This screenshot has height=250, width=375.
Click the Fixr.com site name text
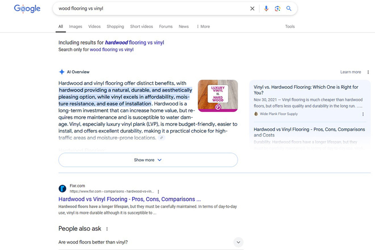pos(77,186)
